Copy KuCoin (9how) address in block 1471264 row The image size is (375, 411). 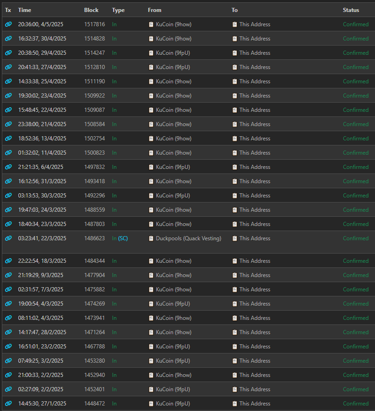pos(151,332)
